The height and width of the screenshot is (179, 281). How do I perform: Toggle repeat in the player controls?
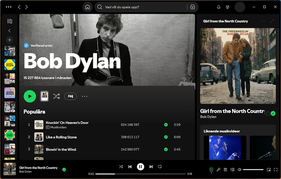click(x=160, y=167)
